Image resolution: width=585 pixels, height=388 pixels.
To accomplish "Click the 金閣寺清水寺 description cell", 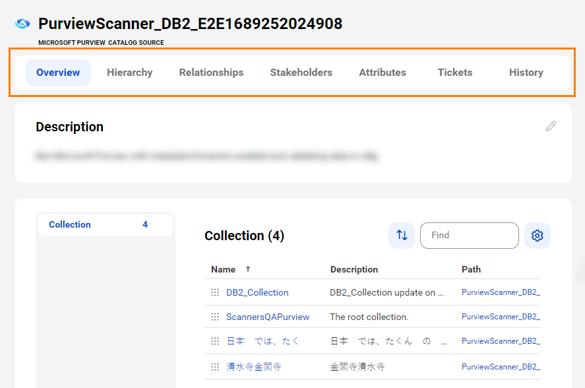I will tap(357, 367).
